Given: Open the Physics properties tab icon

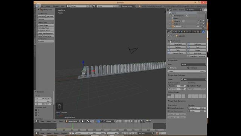Looking at the screenshot, I should click(203, 32).
